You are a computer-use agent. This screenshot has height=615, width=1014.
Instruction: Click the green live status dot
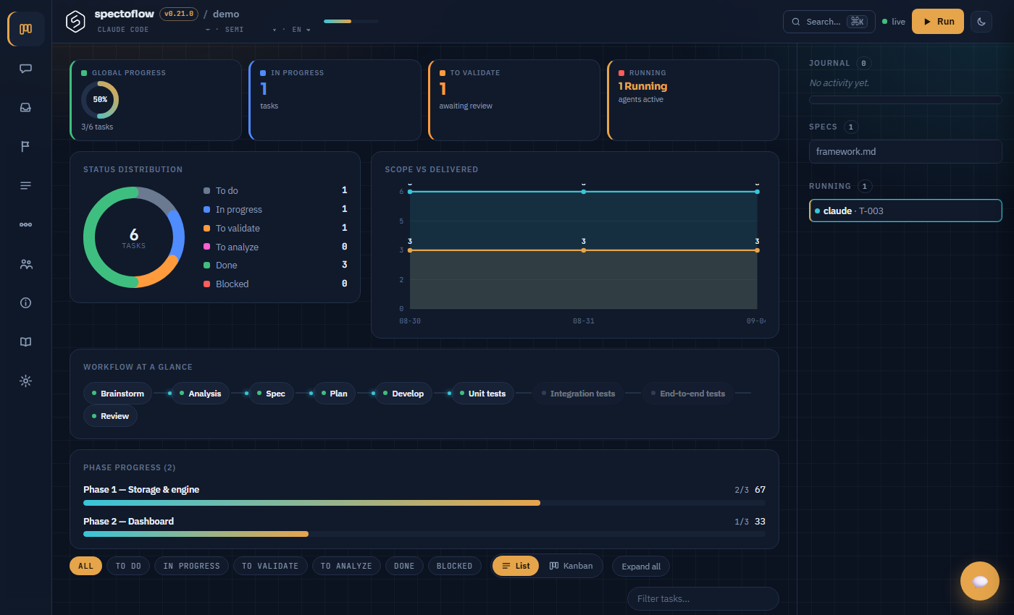[884, 22]
